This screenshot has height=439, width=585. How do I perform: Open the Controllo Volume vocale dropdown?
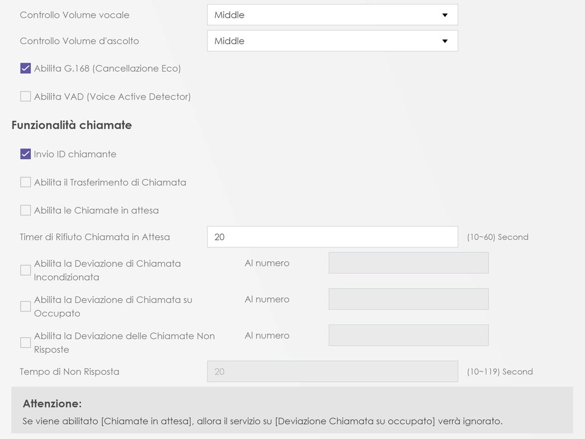point(332,15)
